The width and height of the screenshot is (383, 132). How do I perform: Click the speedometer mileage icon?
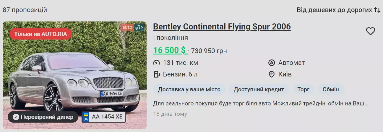point(156,63)
